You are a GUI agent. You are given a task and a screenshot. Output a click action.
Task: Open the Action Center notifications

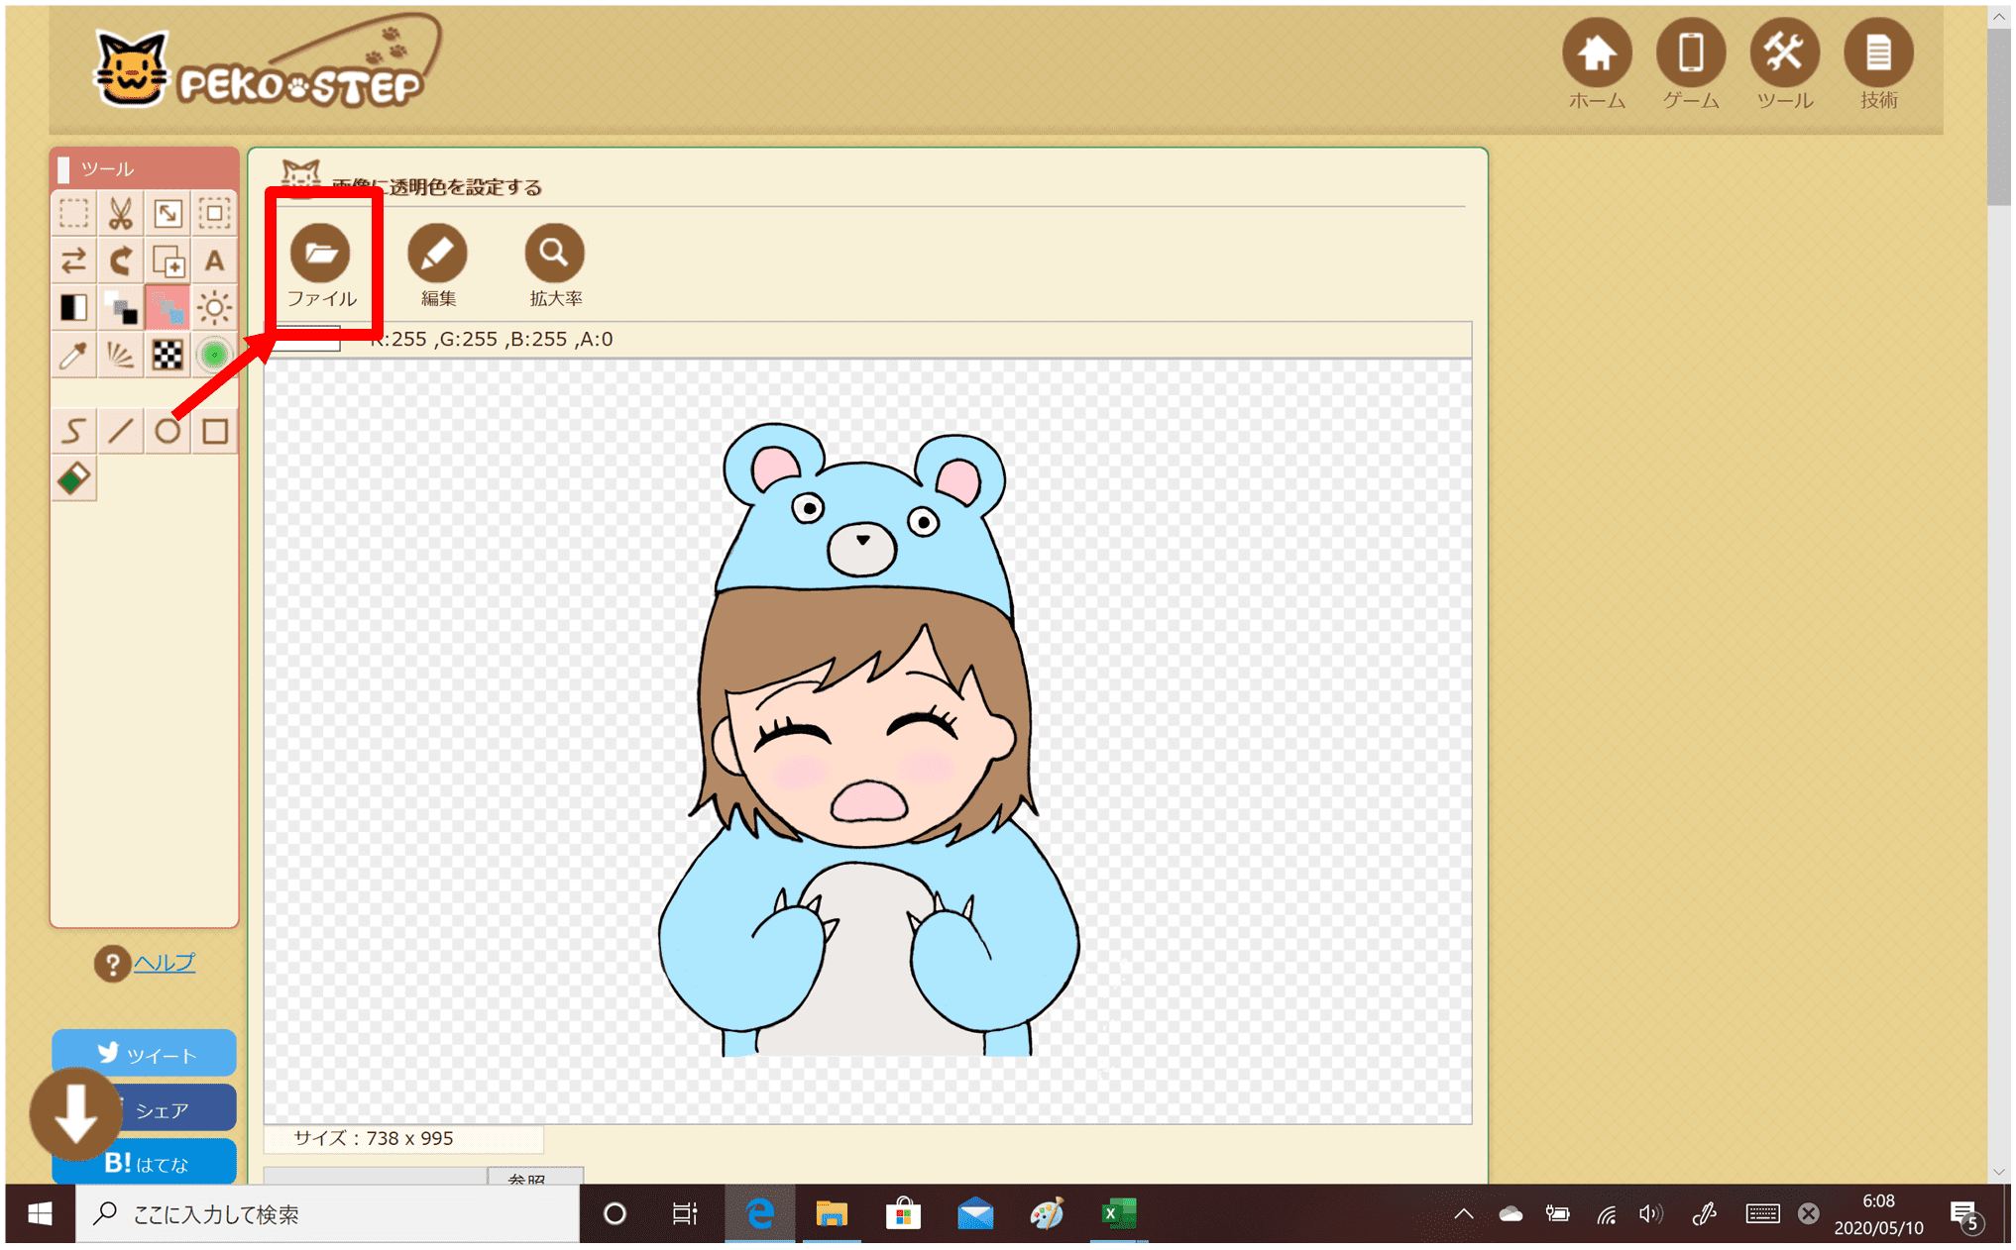click(1965, 1215)
